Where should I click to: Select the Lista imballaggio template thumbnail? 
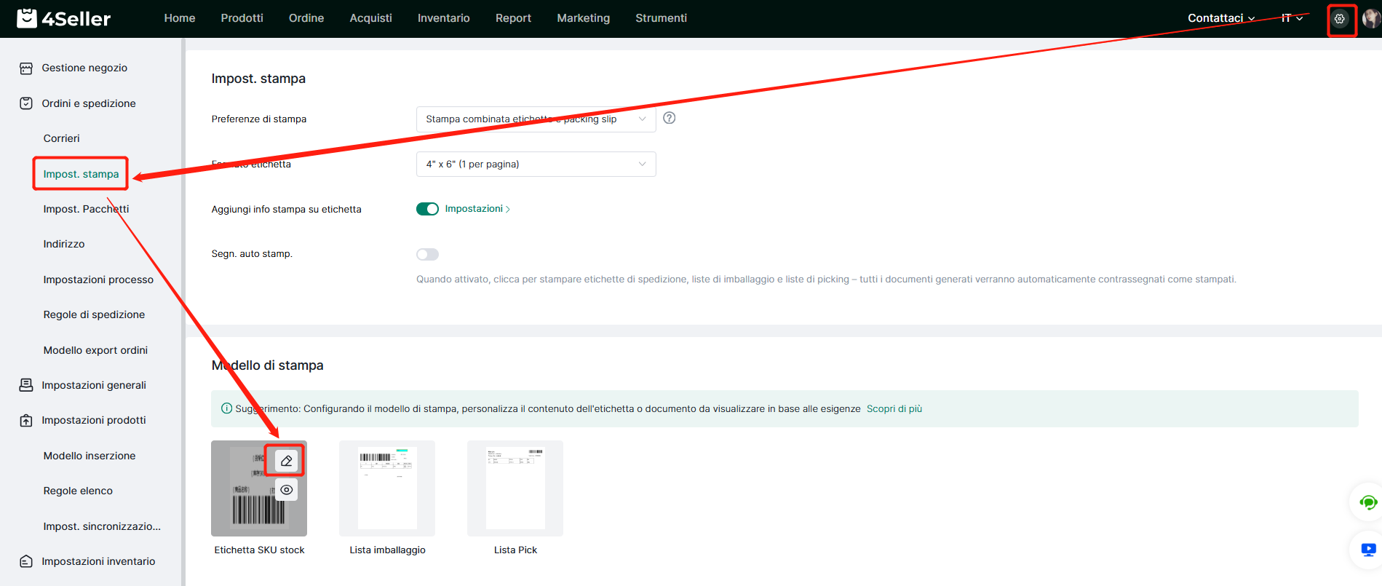387,488
